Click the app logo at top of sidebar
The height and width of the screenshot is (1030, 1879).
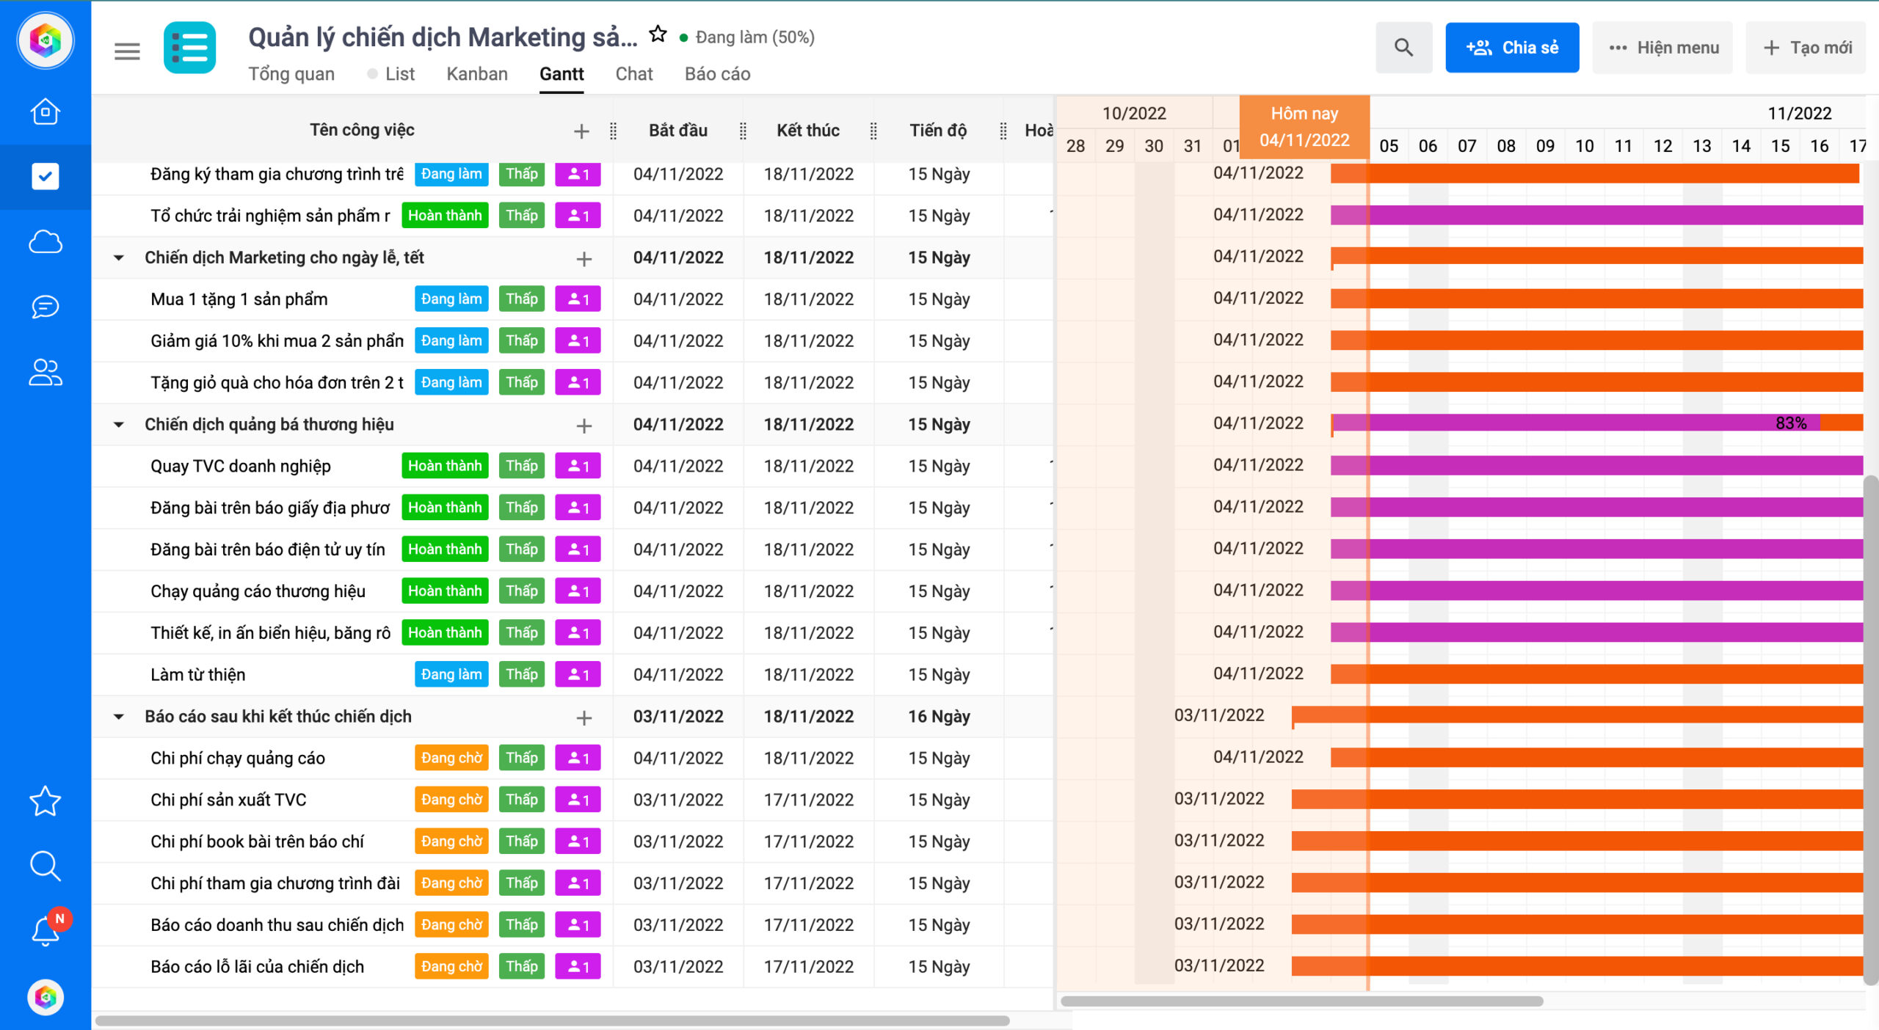coord(46,40)
